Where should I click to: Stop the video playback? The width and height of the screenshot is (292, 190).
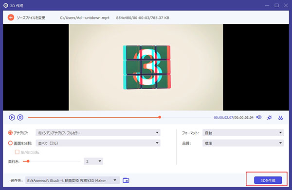[20, 117]
